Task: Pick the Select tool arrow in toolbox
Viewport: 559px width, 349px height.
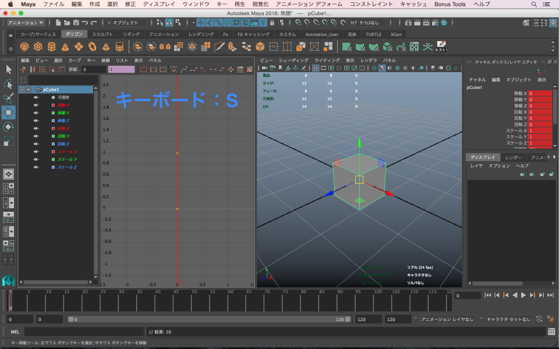Action: click(9, 69)
